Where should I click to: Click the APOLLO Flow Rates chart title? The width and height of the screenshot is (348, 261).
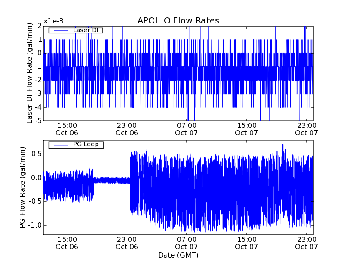178,21
